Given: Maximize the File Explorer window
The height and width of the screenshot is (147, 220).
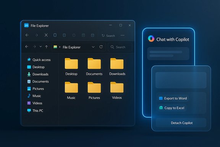Looking at the screenshot, I should [121, 25].
